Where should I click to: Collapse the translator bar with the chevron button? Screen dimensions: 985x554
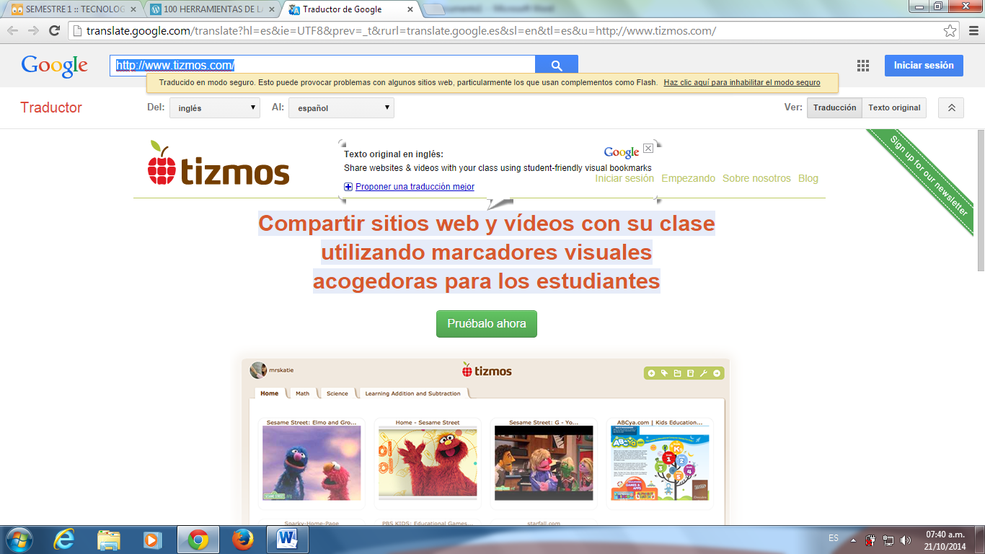tap(950, 107)
